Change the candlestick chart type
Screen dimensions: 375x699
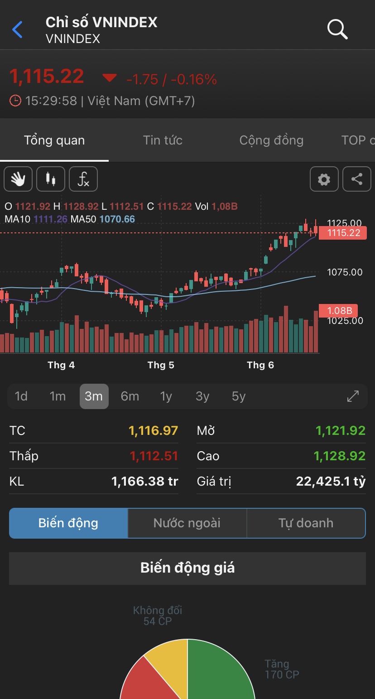[x=51, y=179]
